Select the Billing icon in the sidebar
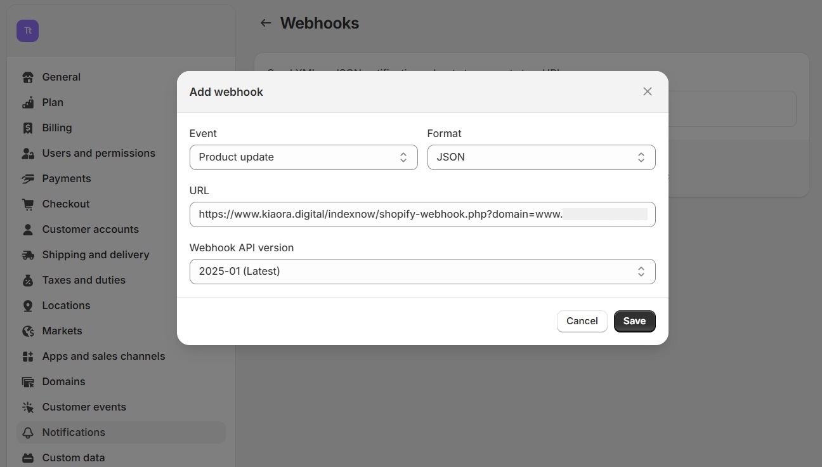 pyautogui.click(x=28, y=128)
